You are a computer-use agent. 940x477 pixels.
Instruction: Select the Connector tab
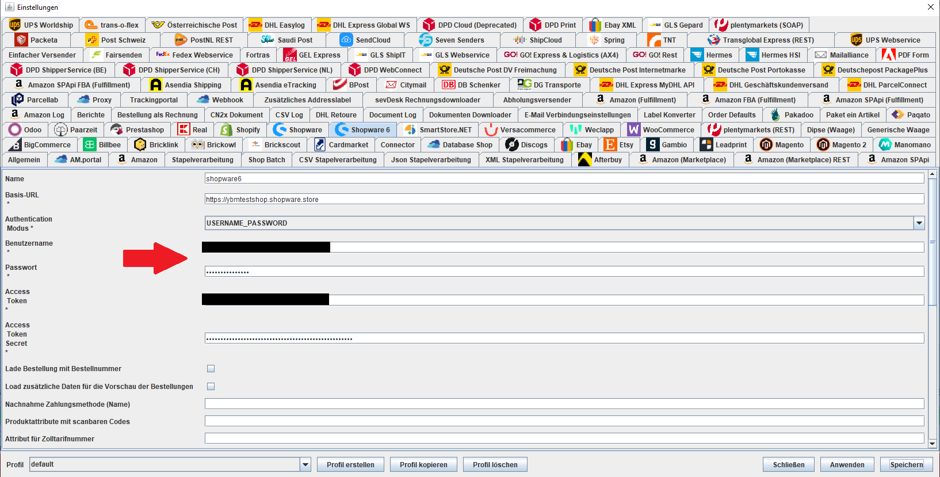[398, 144]
